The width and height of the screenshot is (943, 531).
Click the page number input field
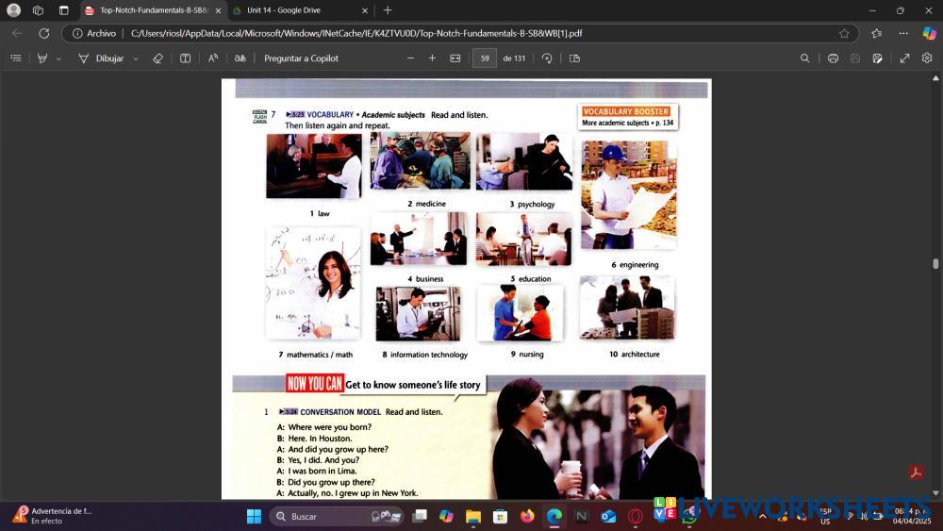point(485,58)
